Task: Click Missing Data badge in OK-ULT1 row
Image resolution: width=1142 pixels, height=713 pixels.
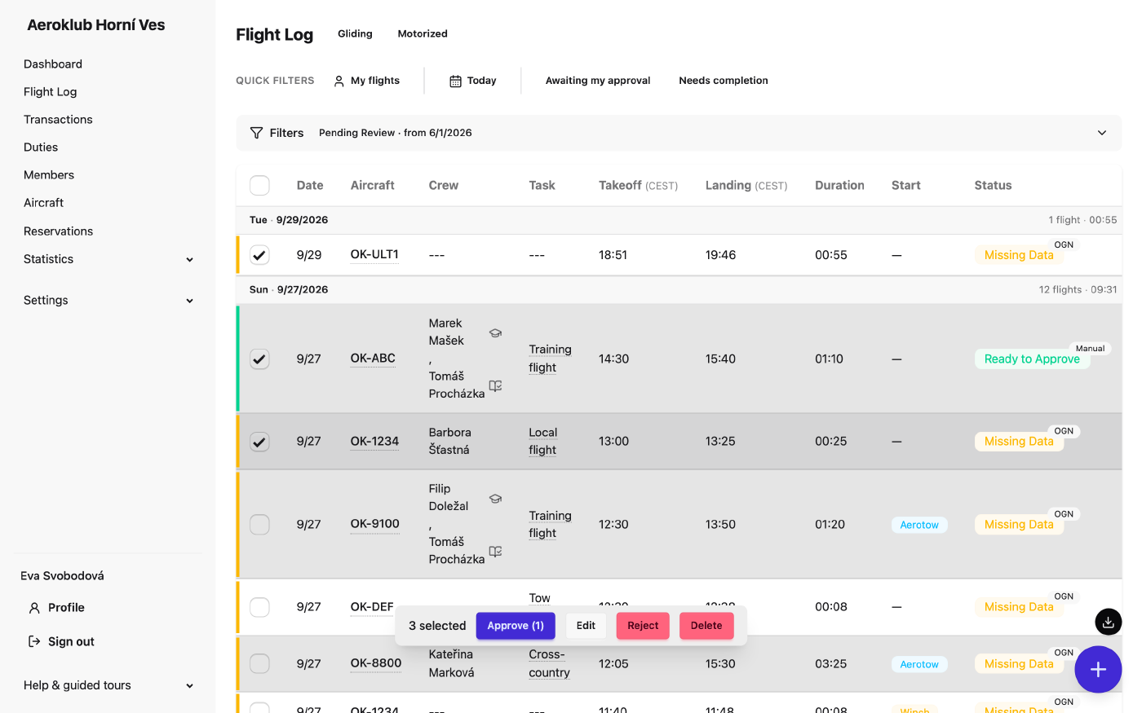Action: (x=1019, y=255)
